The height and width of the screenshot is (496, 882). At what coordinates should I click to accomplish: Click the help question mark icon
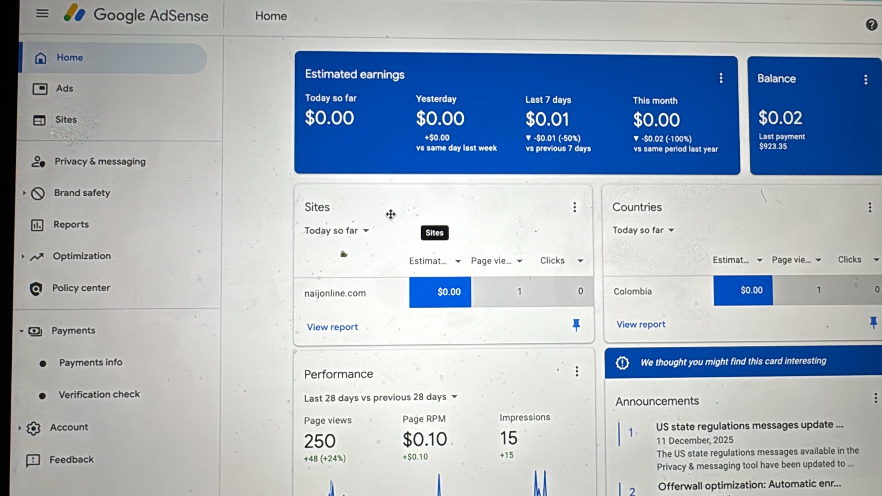coord(871,25)
